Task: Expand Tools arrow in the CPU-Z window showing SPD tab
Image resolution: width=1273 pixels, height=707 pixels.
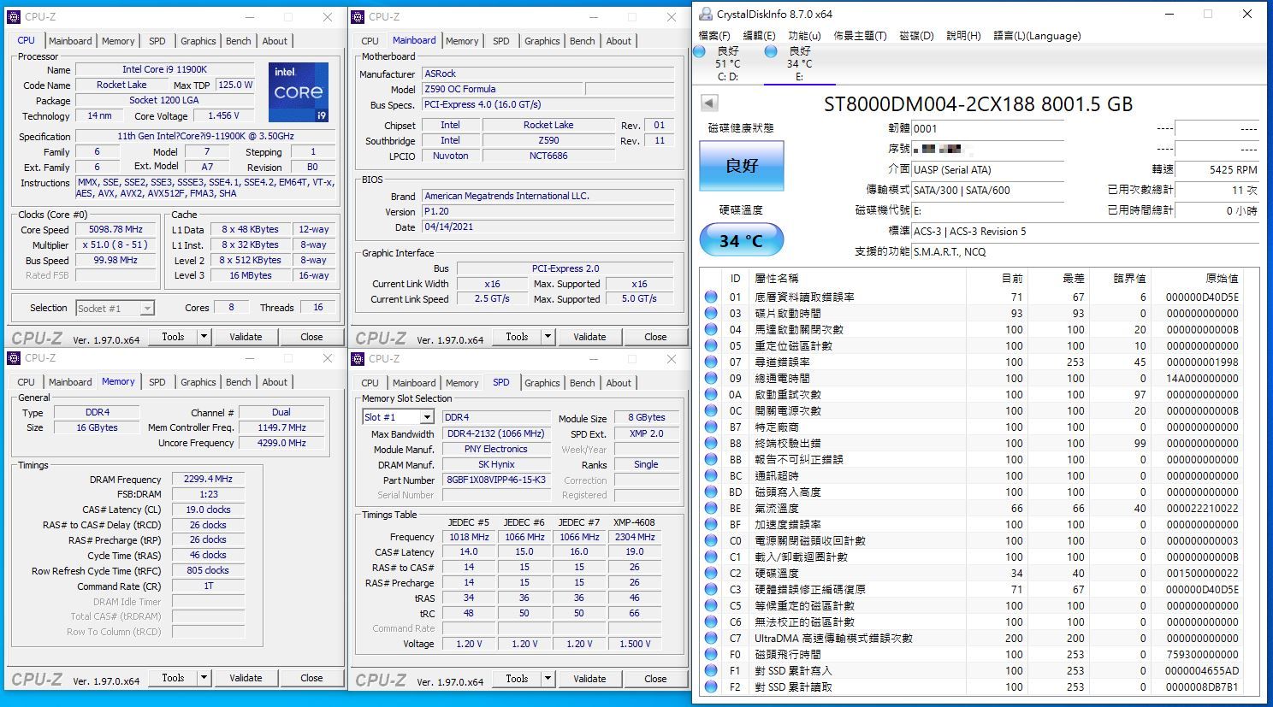Action: point(548,679)
